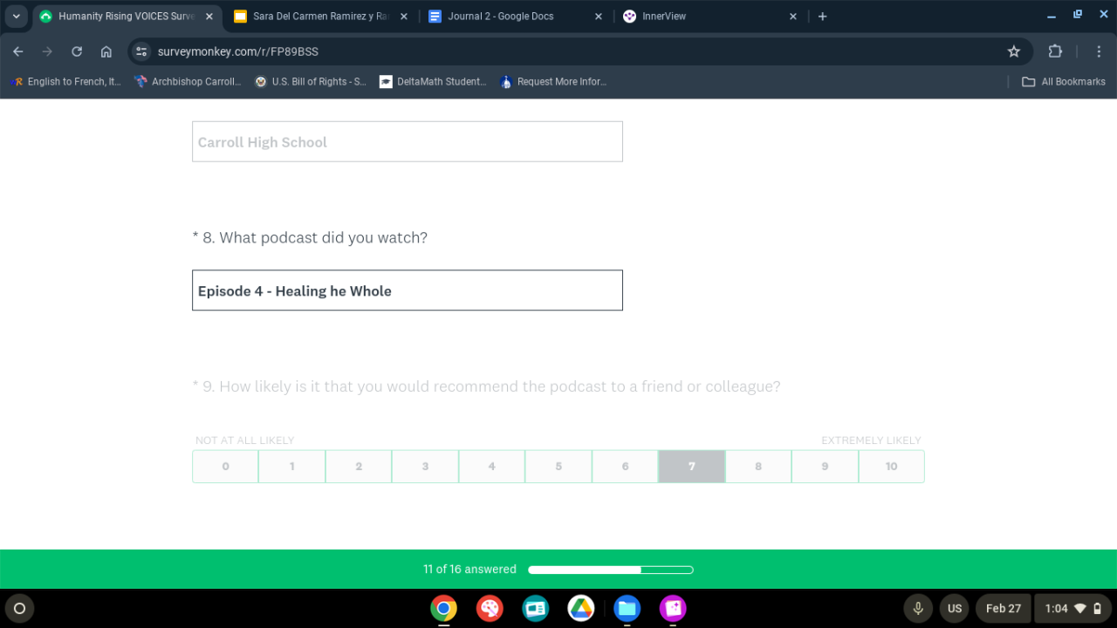Open the Files app on shelf
1117x628 pixels.
pyautogui.click(x=627, y=608)
